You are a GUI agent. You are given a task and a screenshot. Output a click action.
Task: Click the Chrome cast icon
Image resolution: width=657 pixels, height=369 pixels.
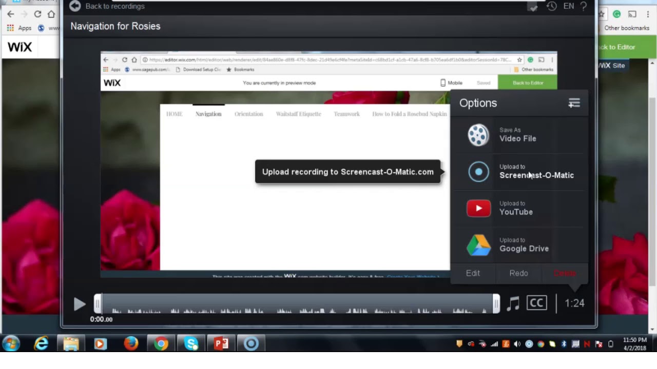tap(632, 14)
